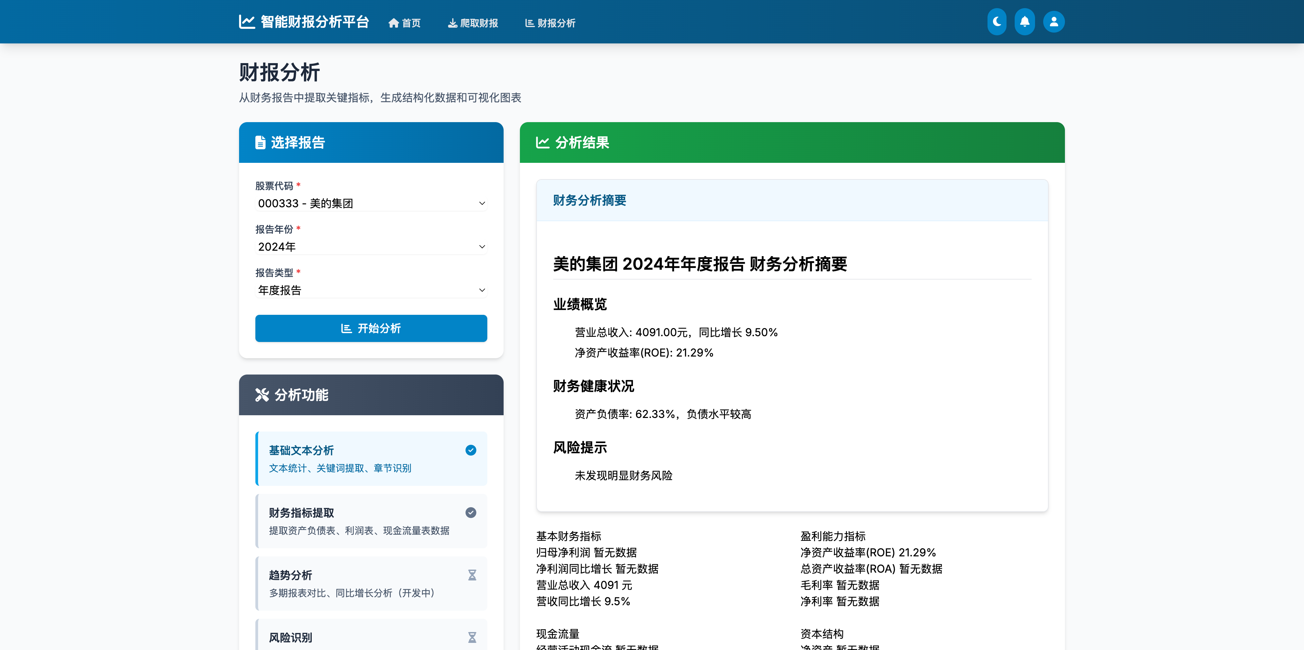This screenshot has width=1304, height=650.
Task: Click 营业总收入: 4091.00元 line
Action: coord(676,332)
